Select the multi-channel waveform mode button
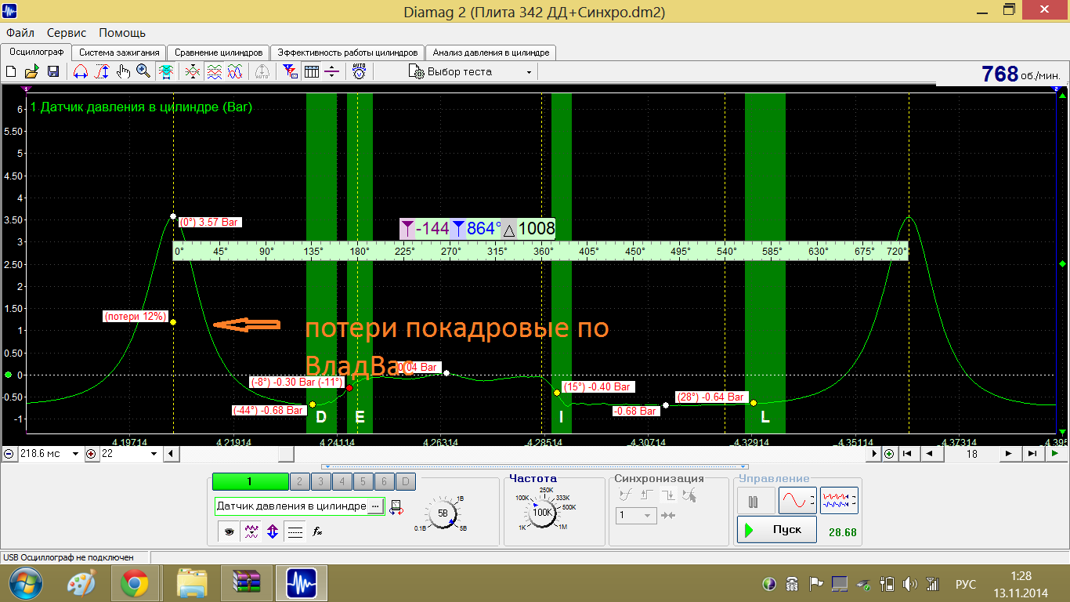Screen dimensions: 1070x602 [x=838, y=501]
